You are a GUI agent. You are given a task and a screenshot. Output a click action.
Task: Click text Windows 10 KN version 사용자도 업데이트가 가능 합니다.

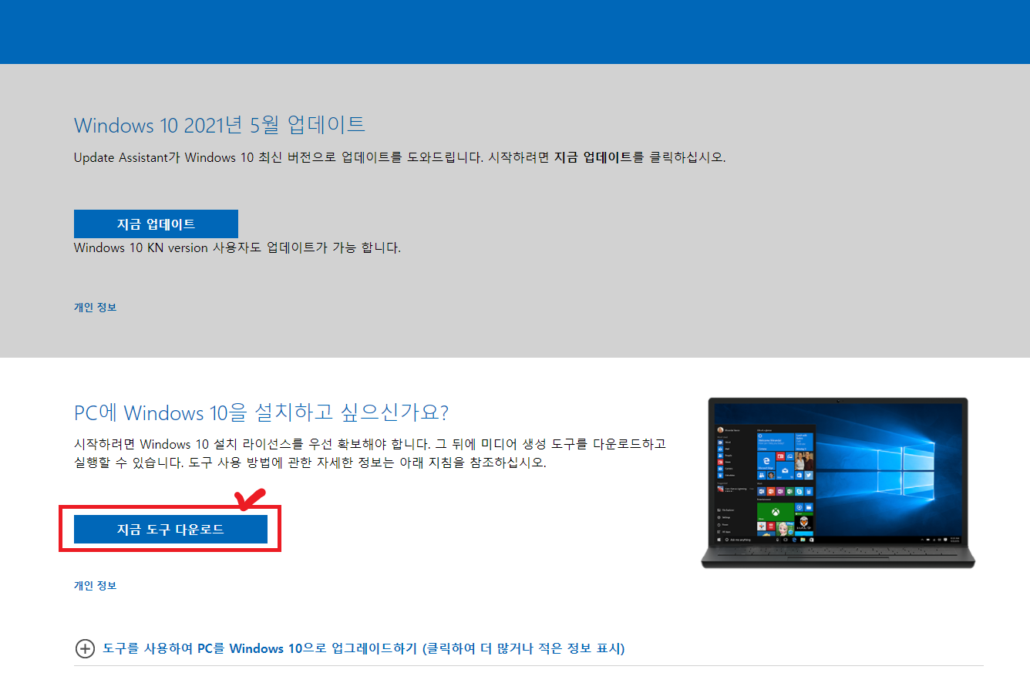pos(237,247)
